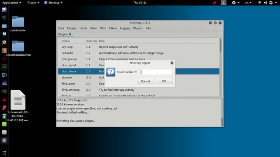Image resolution: width=280 pixels, height=157 pixels.
Task: Click the clock showing Thu 07:41
Action: (140, 3)
